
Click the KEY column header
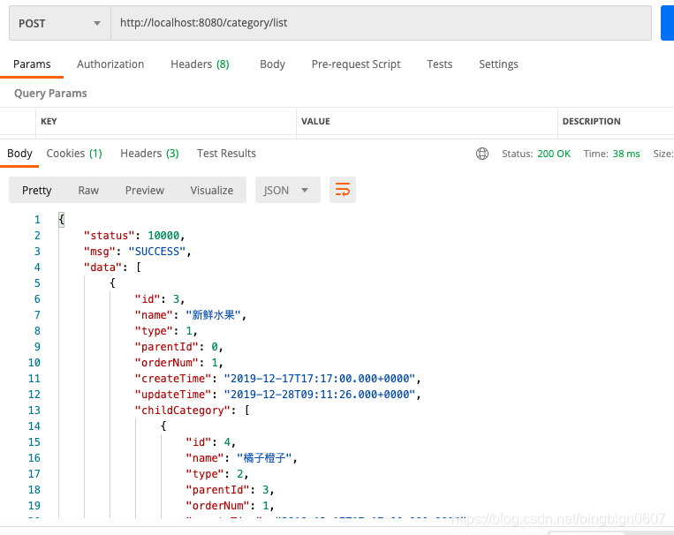(x=49, y=121)
